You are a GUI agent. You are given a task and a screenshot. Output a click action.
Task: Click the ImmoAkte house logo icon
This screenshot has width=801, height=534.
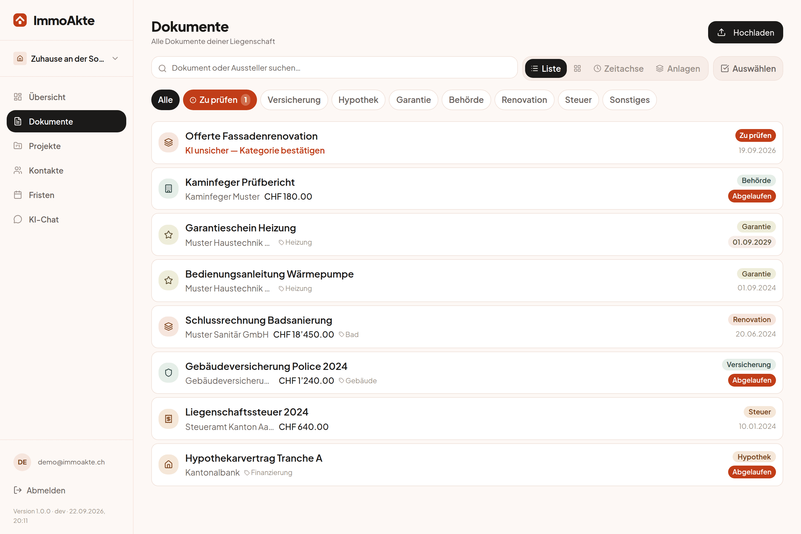pyautogui.click(x=20, y=20)
